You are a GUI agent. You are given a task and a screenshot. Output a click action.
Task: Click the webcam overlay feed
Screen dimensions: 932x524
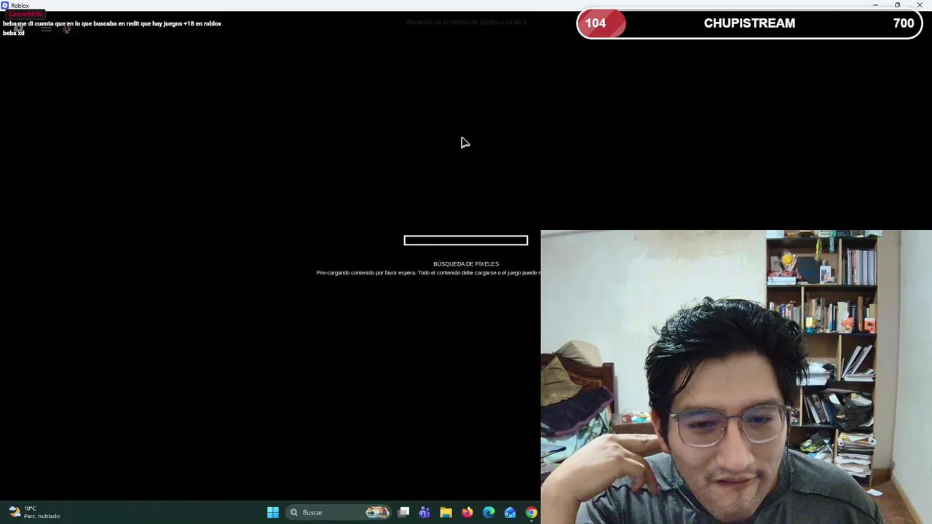(x=736, y=377)
